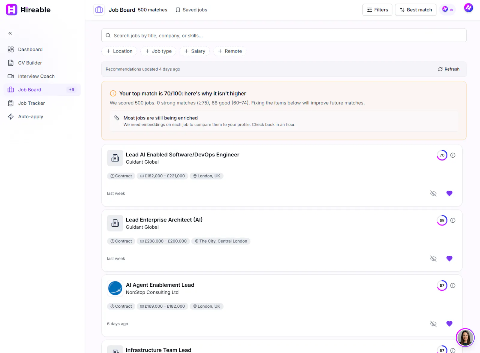The width and height of the screenshot is (480, 353).
Task: Toggle saved heart on Enterprise Architect job
Action: pyautogui.click(x=449, y=258)
